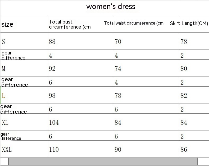Screen dimensions: 209x166
Task: Select bust value 98 in L row
Action: click(52, 96)
